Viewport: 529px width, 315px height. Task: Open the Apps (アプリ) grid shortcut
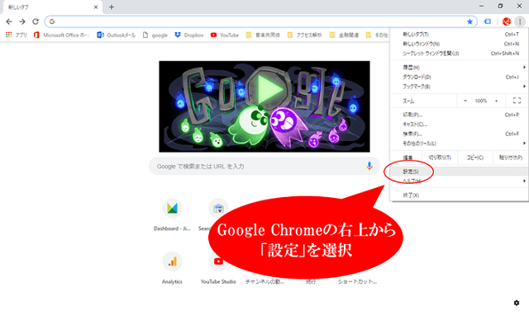(x=17, y=35)
